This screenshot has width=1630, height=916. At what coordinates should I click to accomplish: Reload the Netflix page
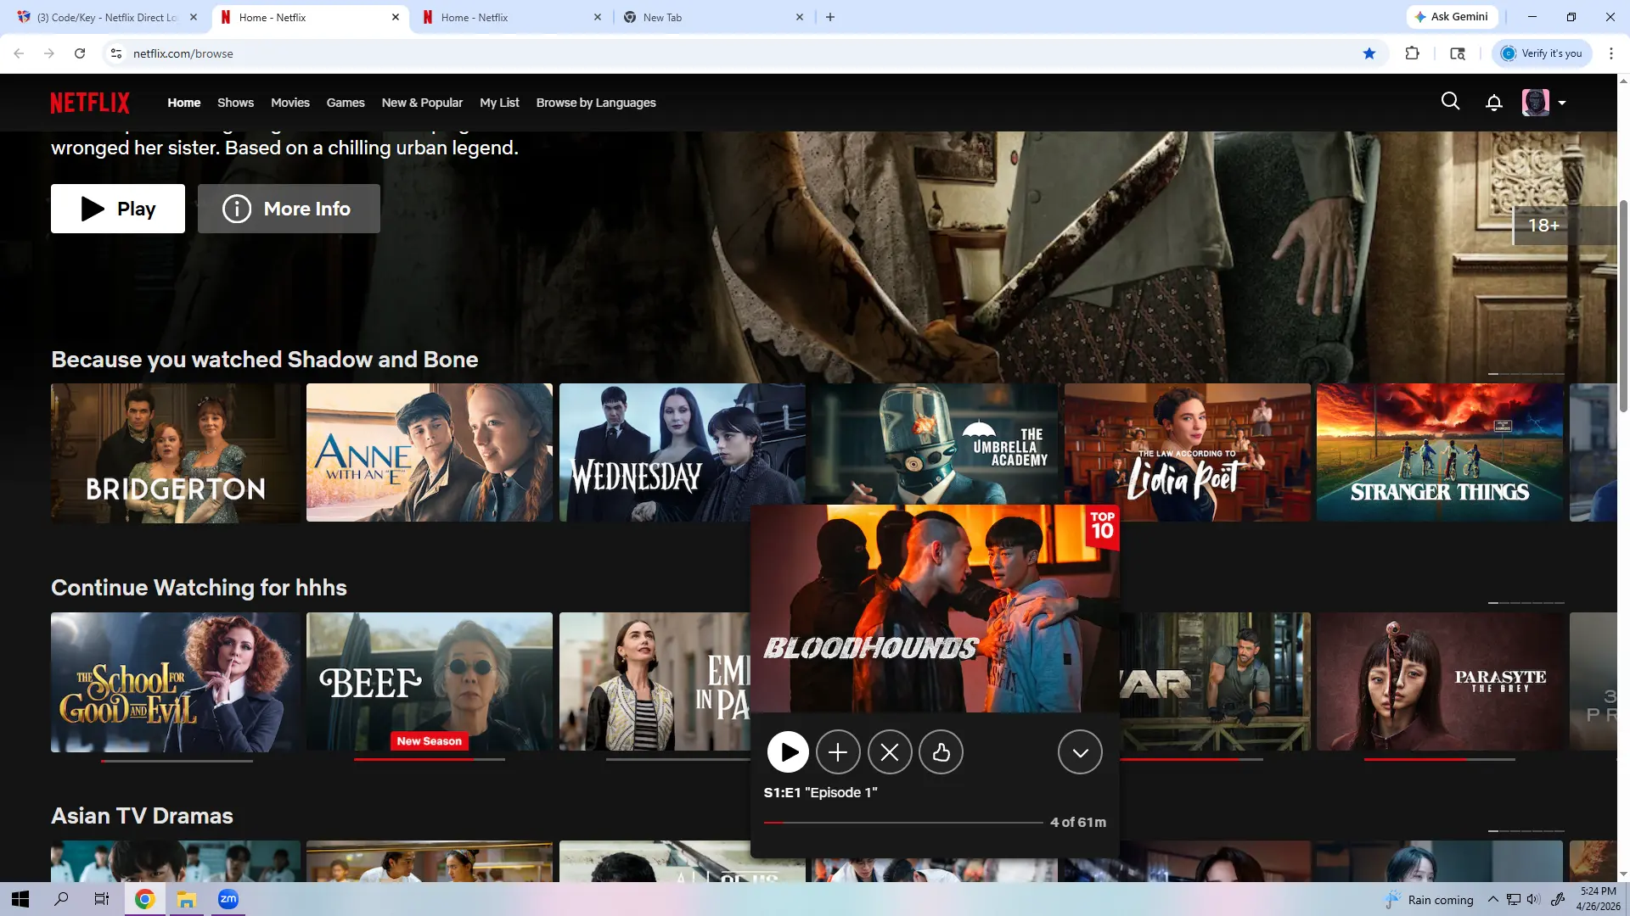(80, 53)
